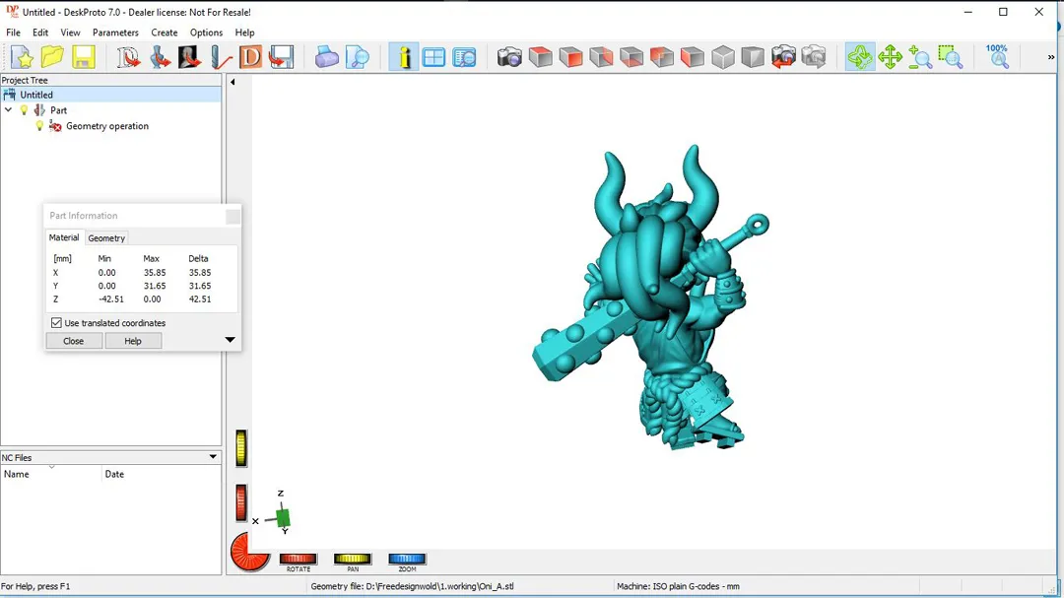Open Print Preview with magnifier page icon
This screenshot has height=598, width=1064.
(x=358, y=57)
